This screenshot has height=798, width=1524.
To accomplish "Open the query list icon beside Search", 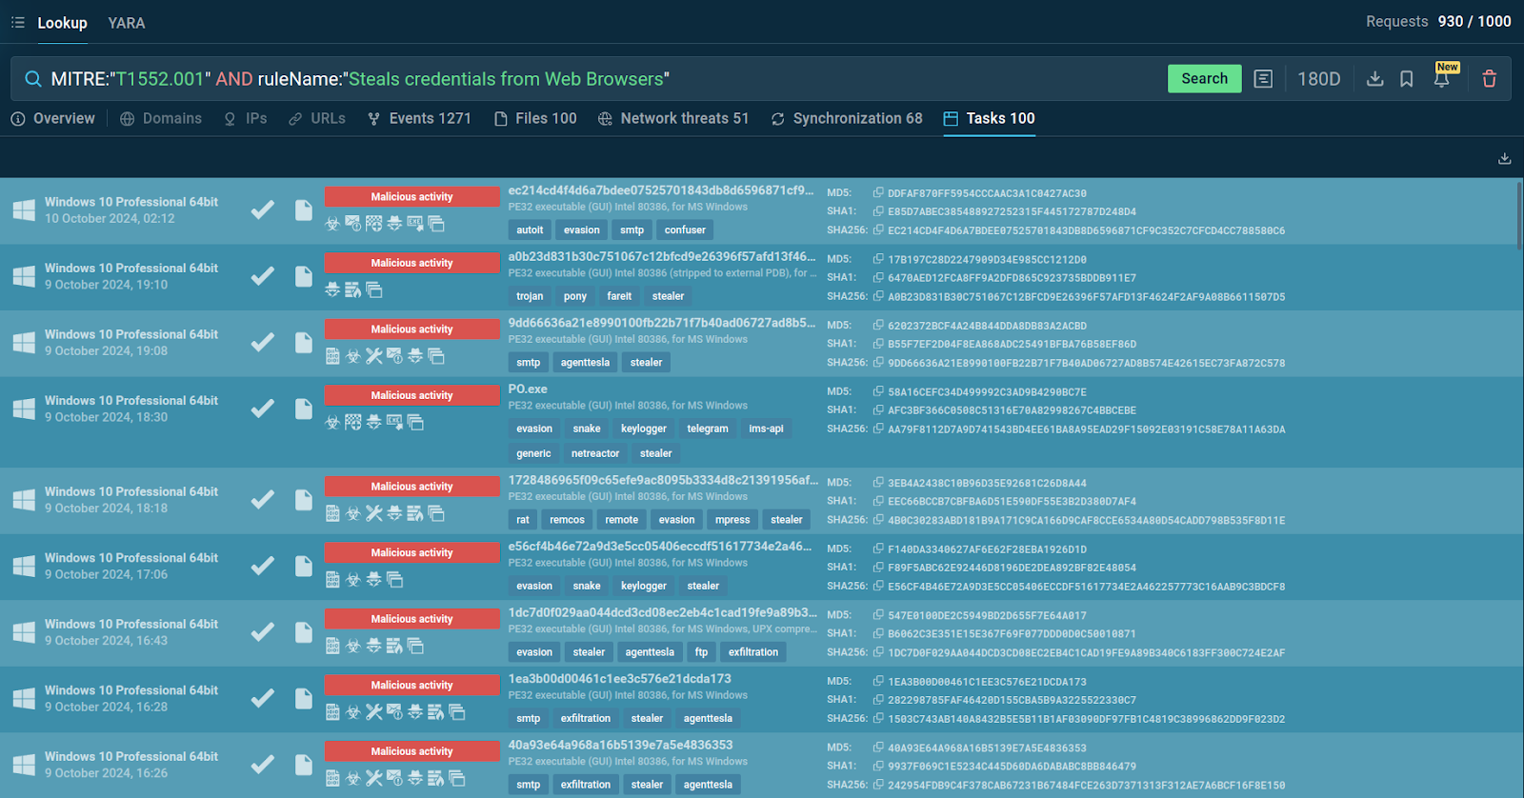I will tap(1263, 79).
